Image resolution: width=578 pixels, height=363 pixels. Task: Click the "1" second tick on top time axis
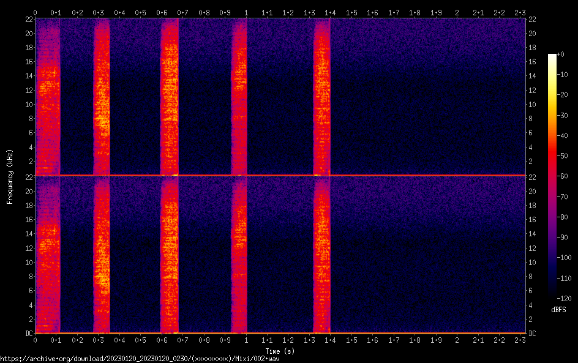246,12
